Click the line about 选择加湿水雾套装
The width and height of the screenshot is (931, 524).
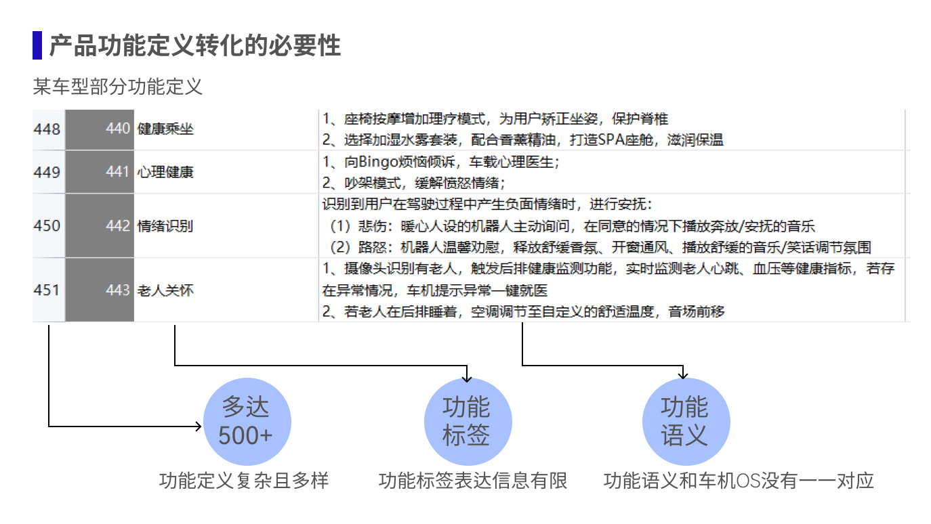click(523, 140)
